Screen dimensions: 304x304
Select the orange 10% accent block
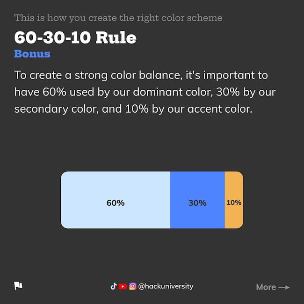coord(234,200)
